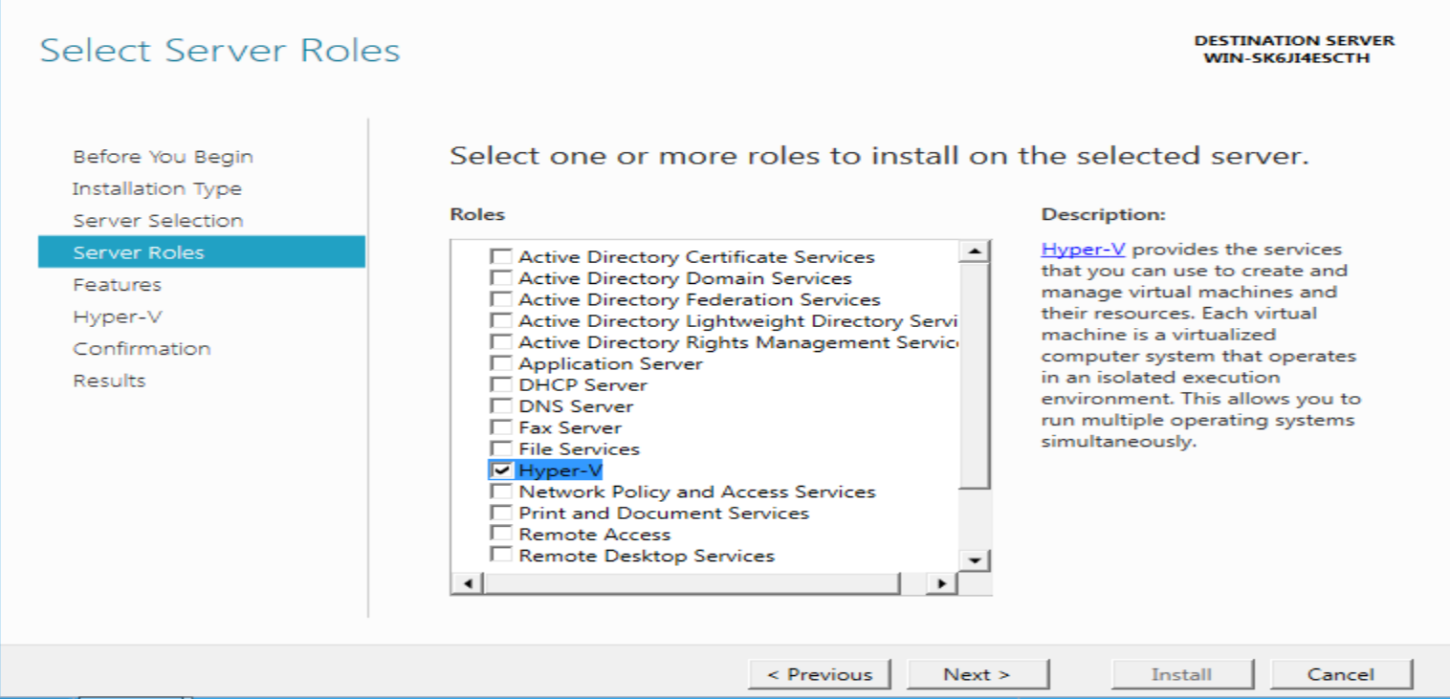Click the vertical scrollbar thumb in roles list

coord(975,376)
